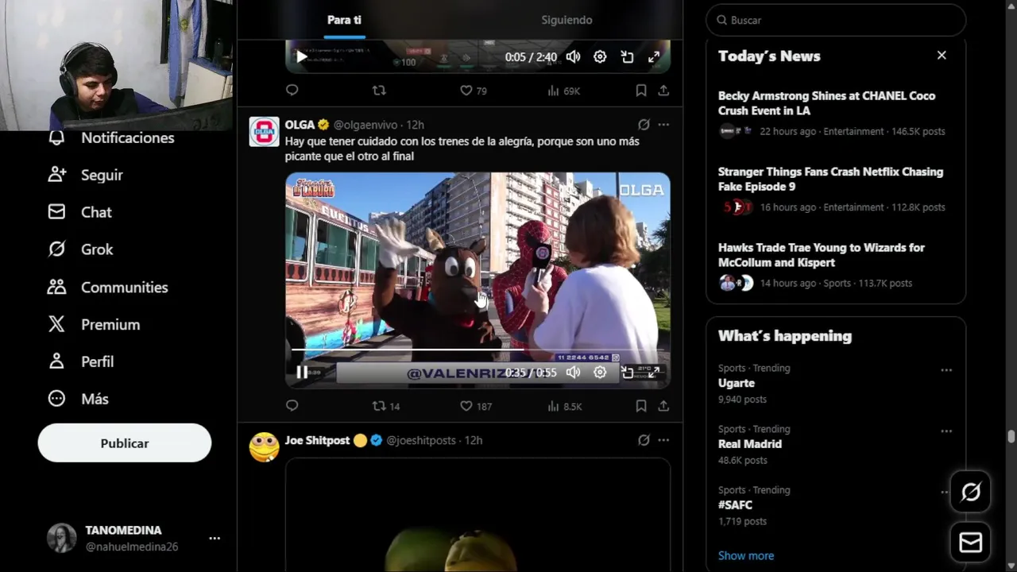This screenshot has width=1017, height=572.
Task: Like the OLGA post with 187 likes
Action: (476, 406)
